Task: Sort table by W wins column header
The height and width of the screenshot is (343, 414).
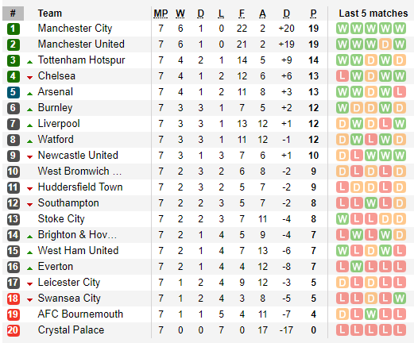Action: coord(180,13)
